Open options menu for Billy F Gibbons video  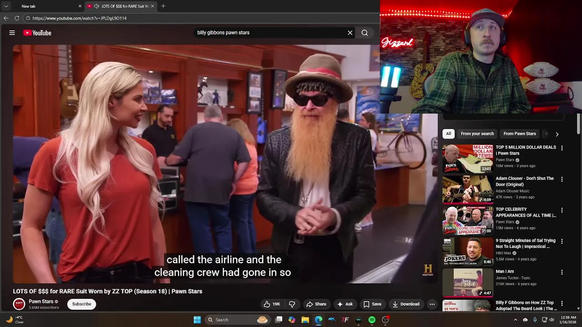(562, 303)
